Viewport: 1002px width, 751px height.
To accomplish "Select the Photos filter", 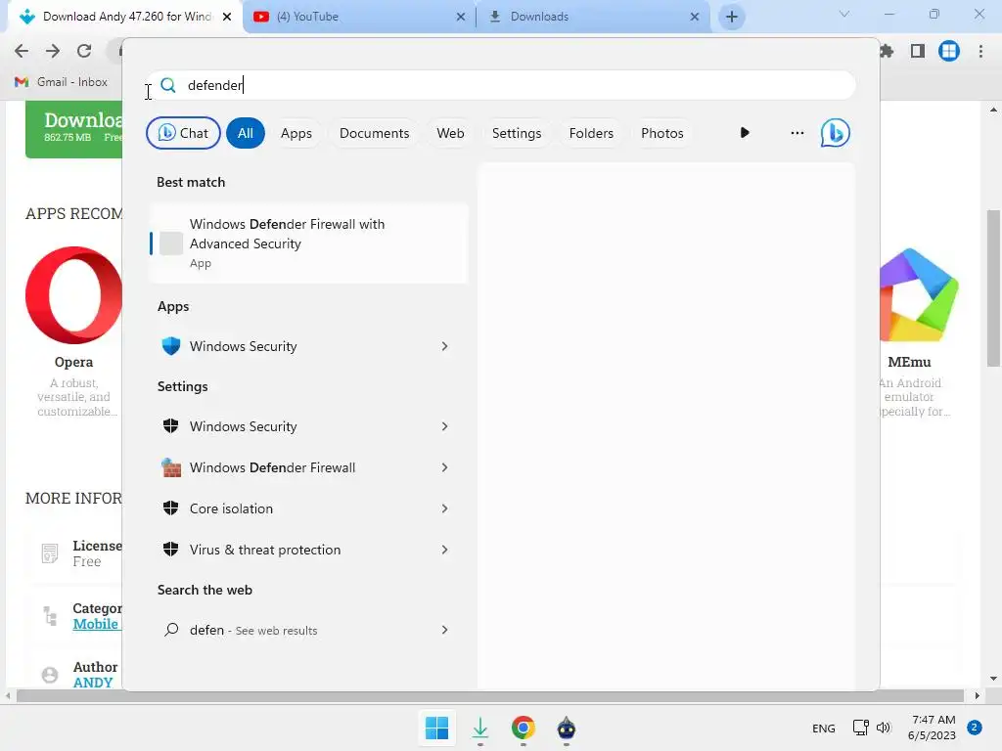I will click(662, 133).
